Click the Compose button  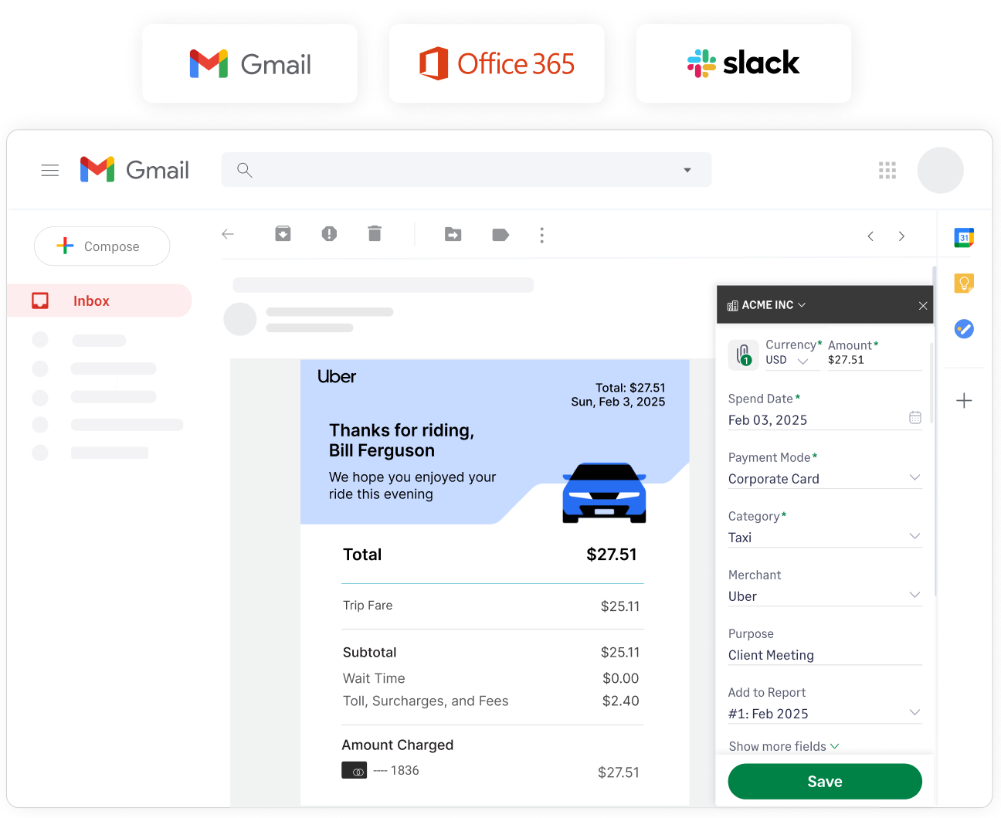tap(102, 246)
